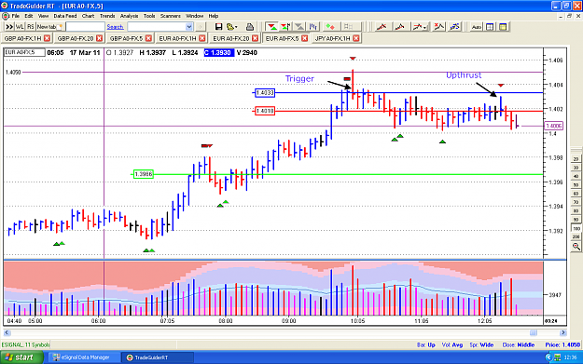Open the yellow tool dropdown next to save
The width and height of the screenshot is (583, 364).
click(x=232, y=27)
